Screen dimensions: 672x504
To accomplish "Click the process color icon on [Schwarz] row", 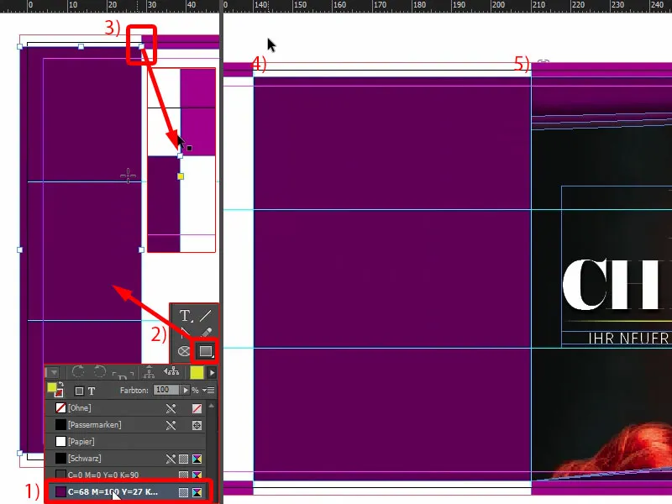I will (x=183, y=459).
